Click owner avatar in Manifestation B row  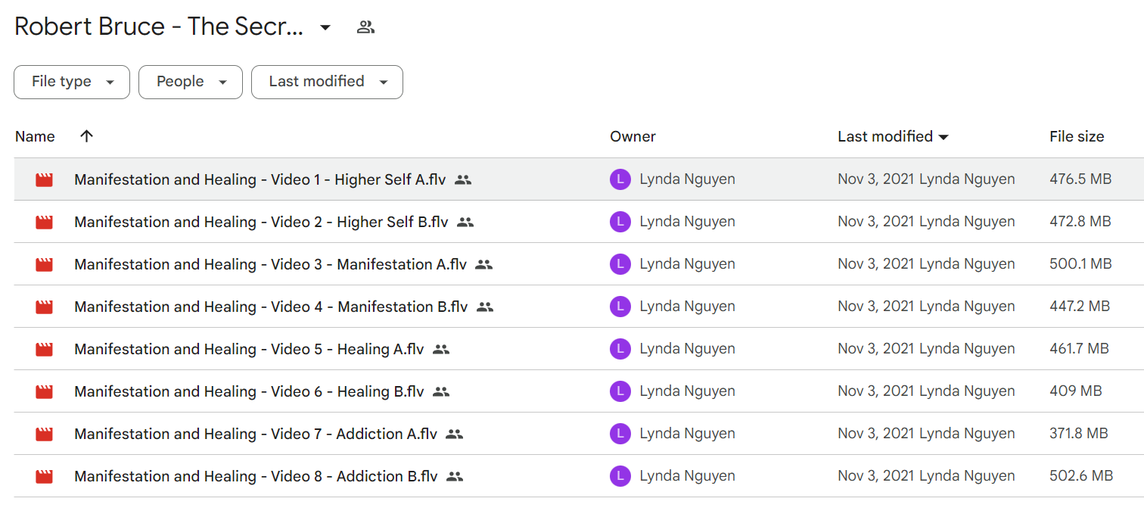(620, 307)
